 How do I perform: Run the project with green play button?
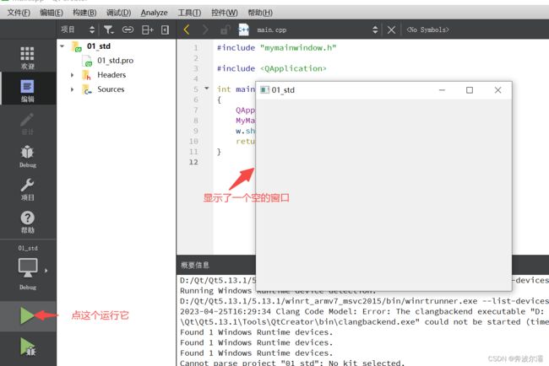27,315
